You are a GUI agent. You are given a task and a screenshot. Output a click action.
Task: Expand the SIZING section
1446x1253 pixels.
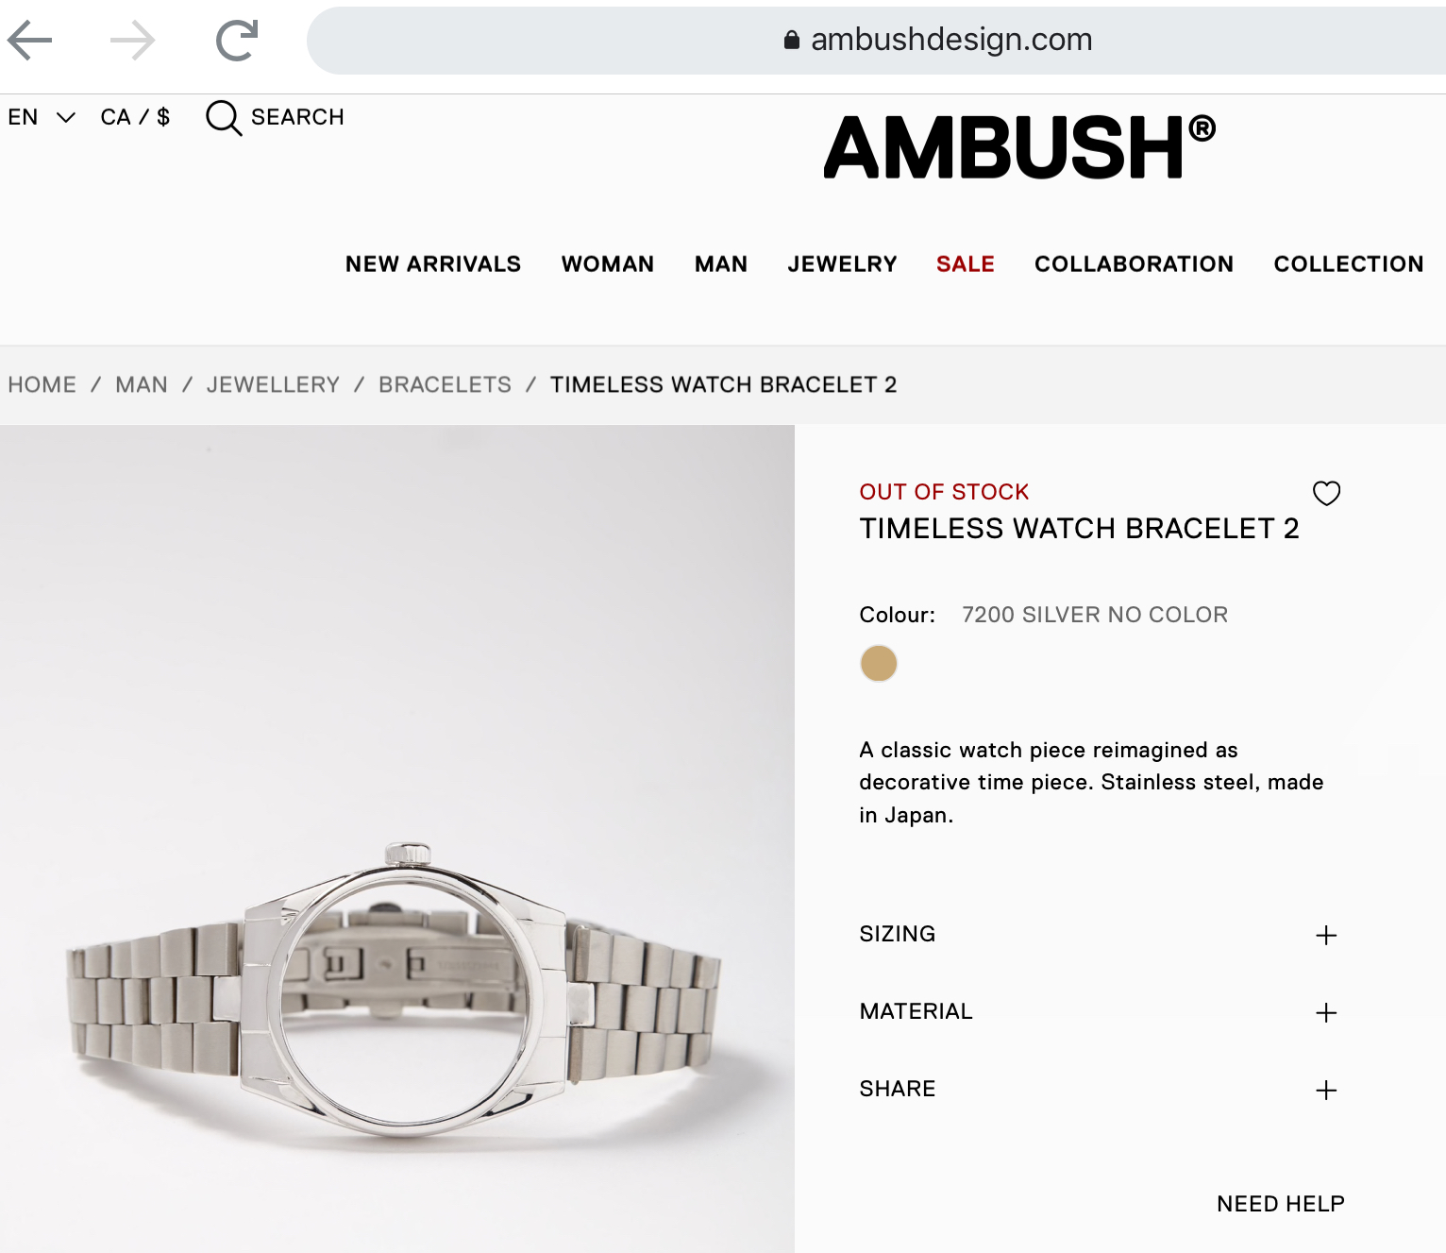tap(1099, 934)
